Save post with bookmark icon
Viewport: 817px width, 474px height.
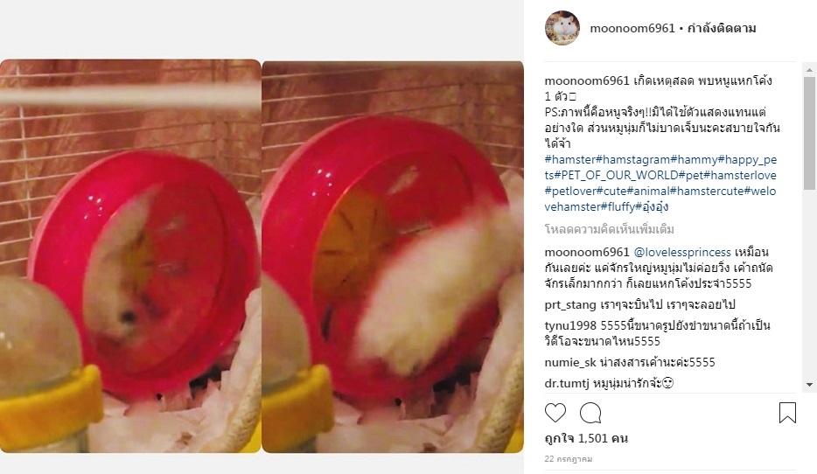787,413
